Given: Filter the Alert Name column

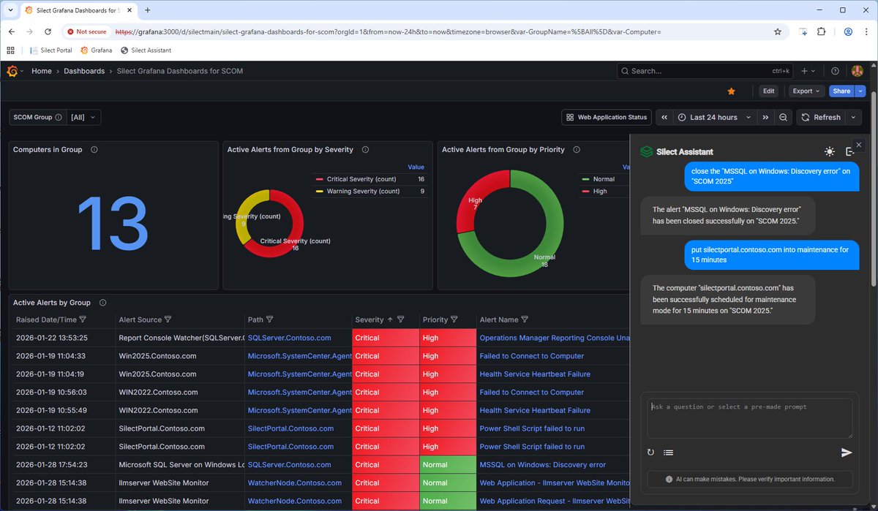Looking at the screenshot, I should click(524, 319).
